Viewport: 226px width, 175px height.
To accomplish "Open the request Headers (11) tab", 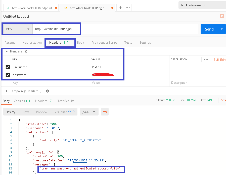I will tap(59, 43).
